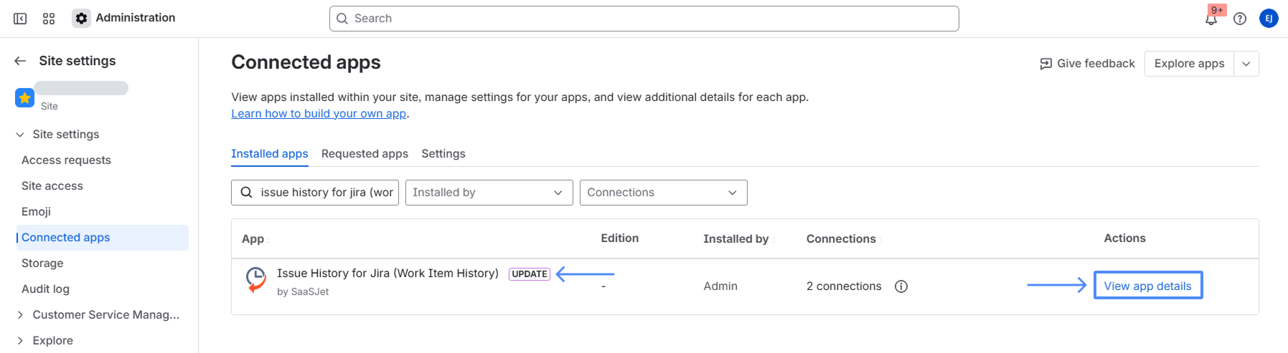1288x353 pixels.
Task: Open the Explore apps dropdown arrow
Action: [x=1246, y=64]
